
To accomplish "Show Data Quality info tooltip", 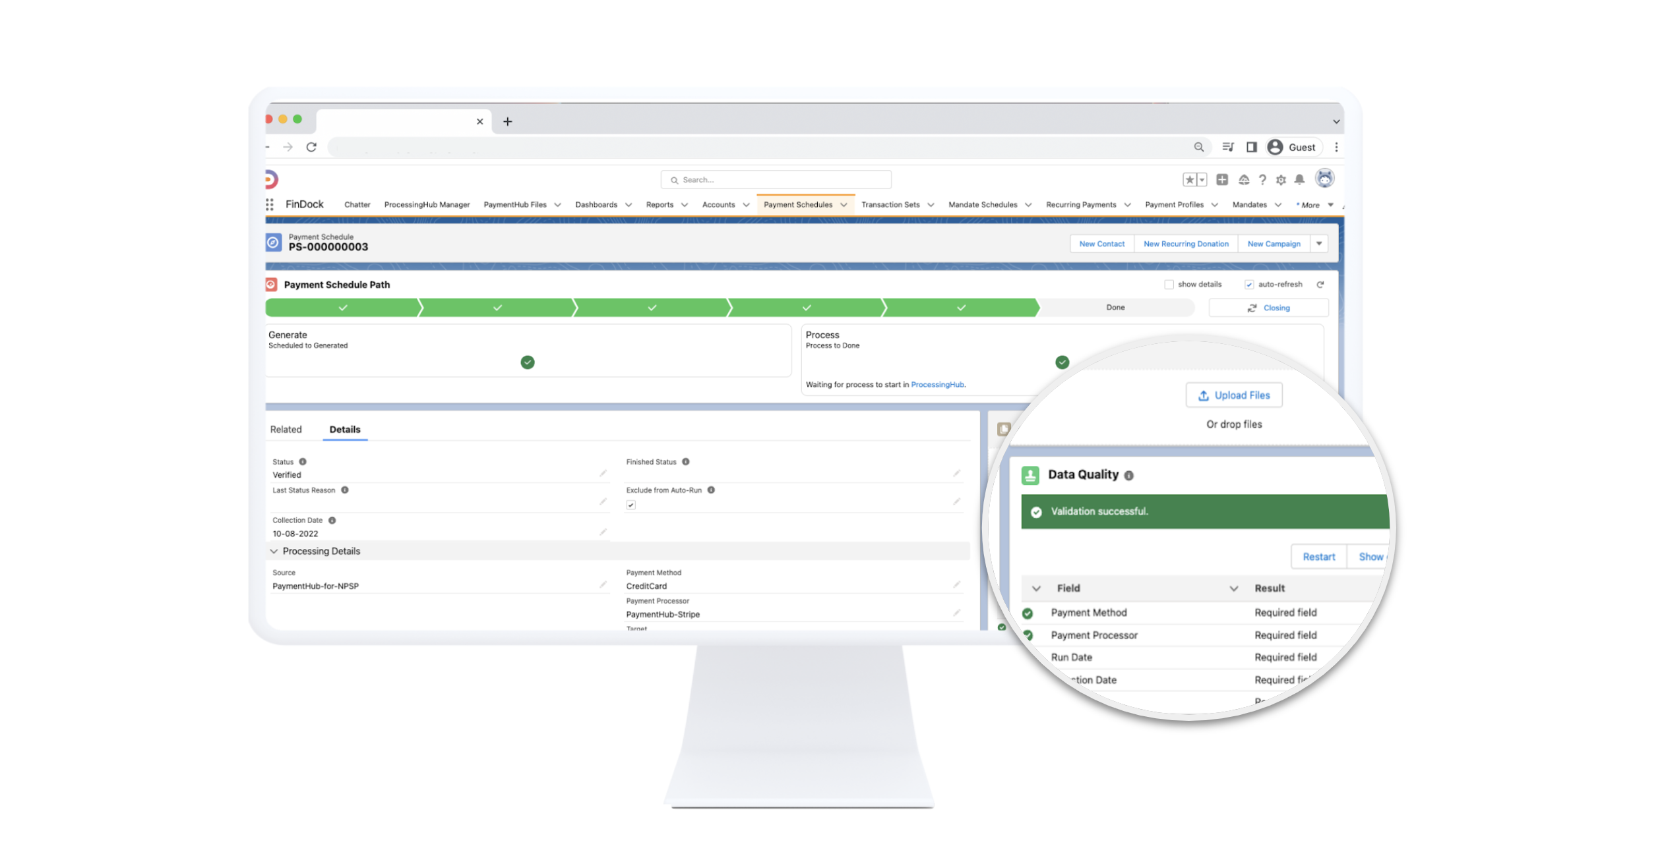I will tap(1128, 476).
